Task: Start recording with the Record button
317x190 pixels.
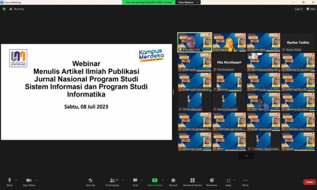Action: [173, 182]
